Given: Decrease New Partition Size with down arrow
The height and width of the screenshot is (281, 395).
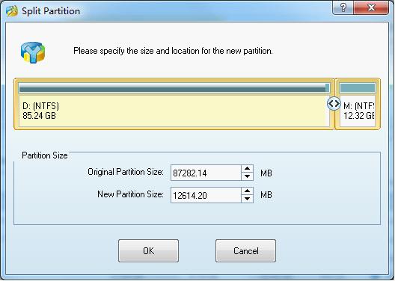Looking at the screenshot, I should (x=247, y=199).
